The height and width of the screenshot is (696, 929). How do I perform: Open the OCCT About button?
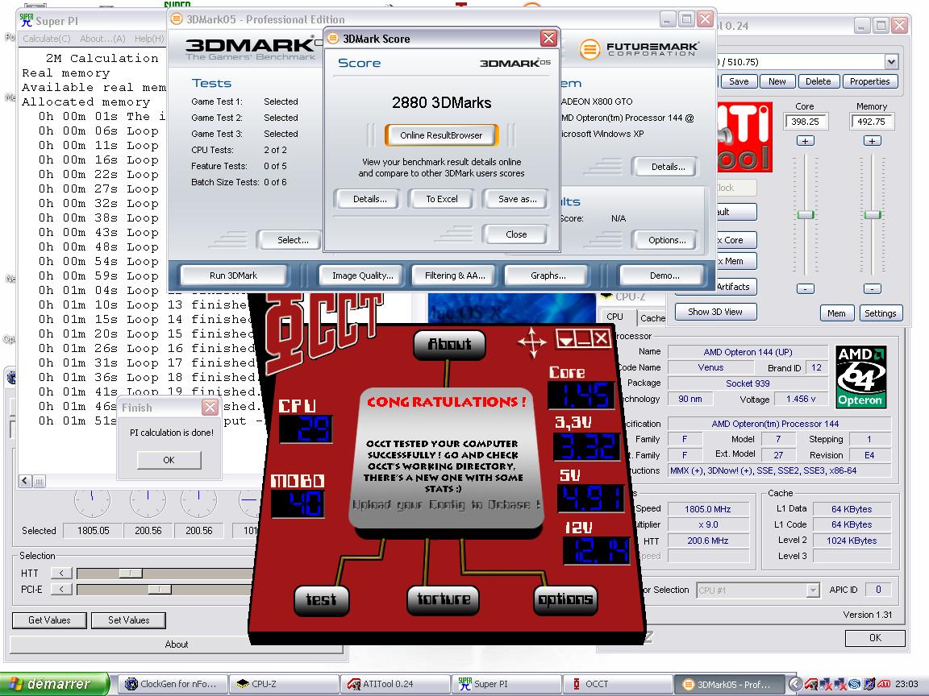click(x=449, y=343)
